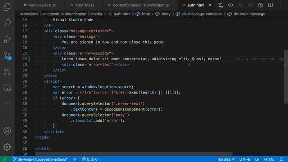Open microsoft-authentication breadcrumb
The width and height of the screenshot is (288, 162).
click(65, 14)
